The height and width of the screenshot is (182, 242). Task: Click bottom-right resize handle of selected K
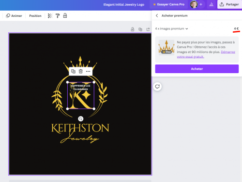coord(94,109)
